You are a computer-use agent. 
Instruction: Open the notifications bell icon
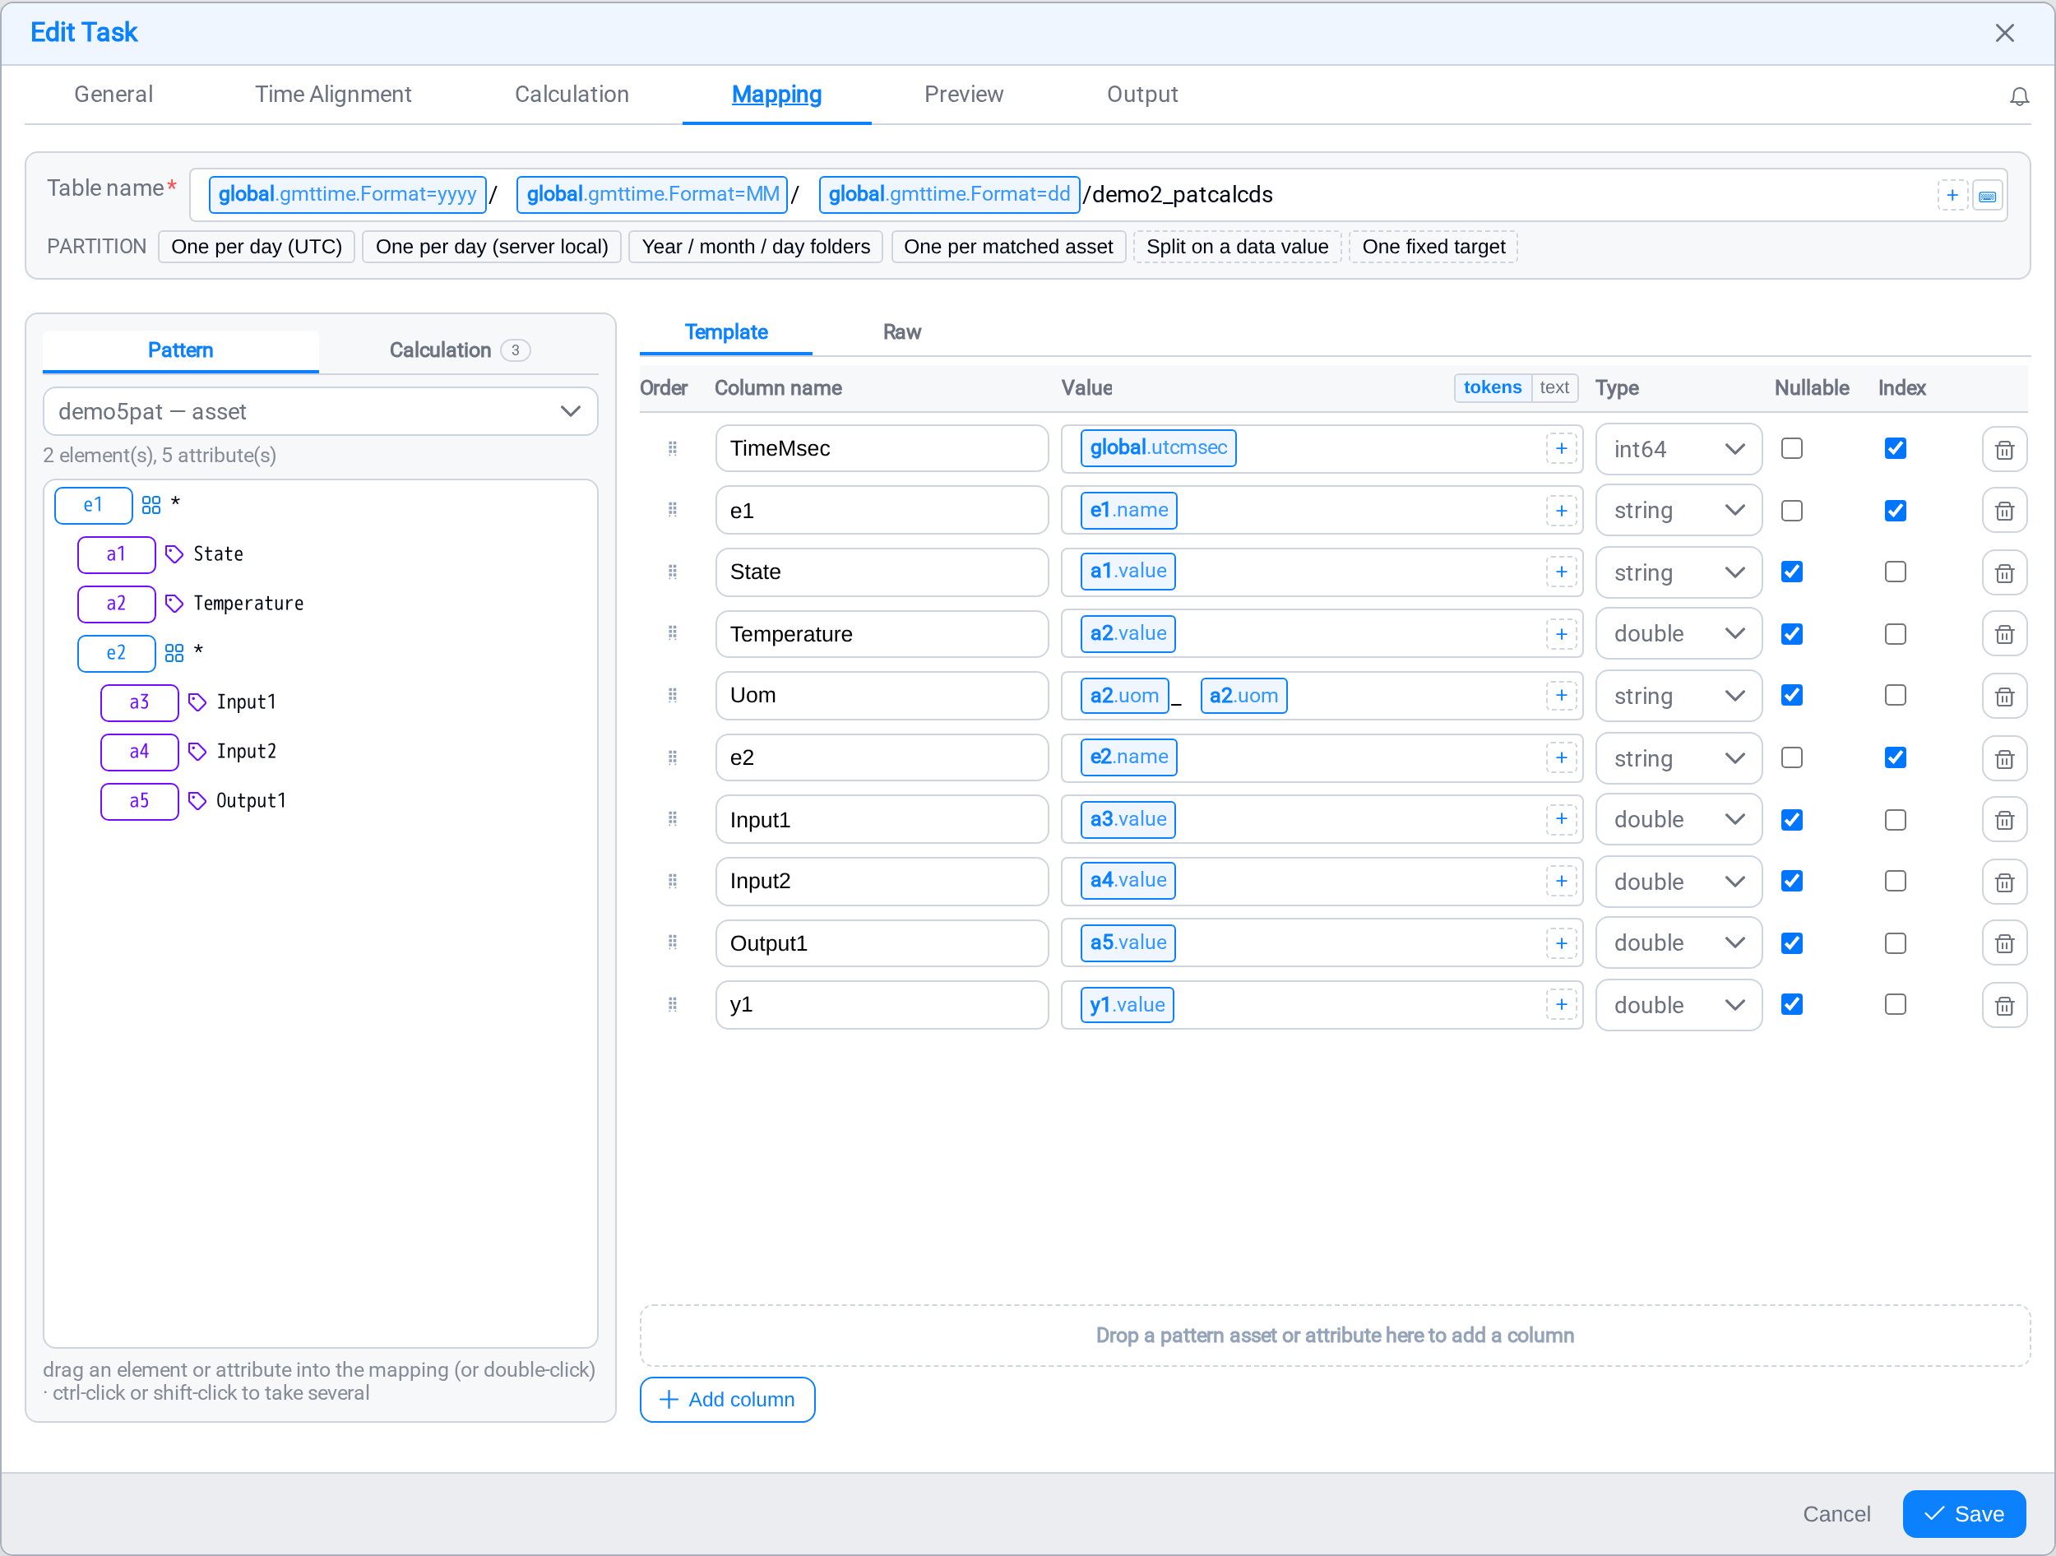tap(2019, 95)
